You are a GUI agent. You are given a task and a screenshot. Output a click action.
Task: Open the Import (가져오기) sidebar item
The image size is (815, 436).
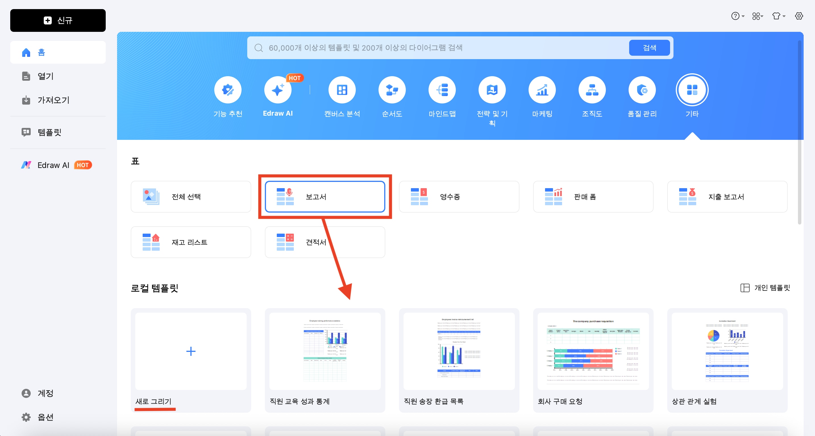53,100
